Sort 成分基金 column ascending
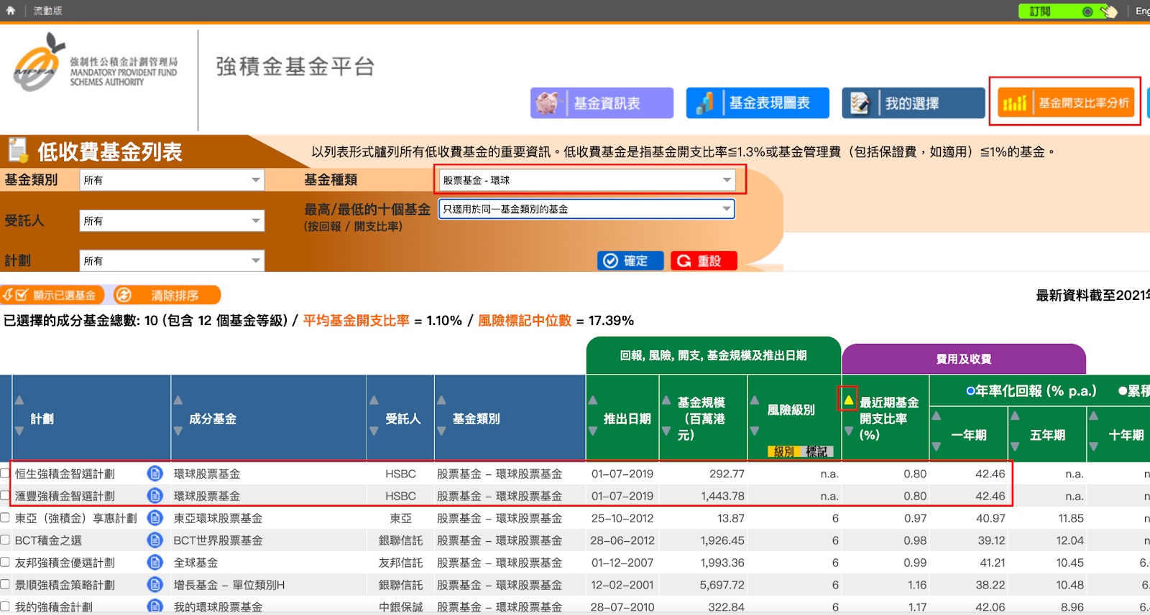Screen dimensions: 1150x615 tap(178, 400)
